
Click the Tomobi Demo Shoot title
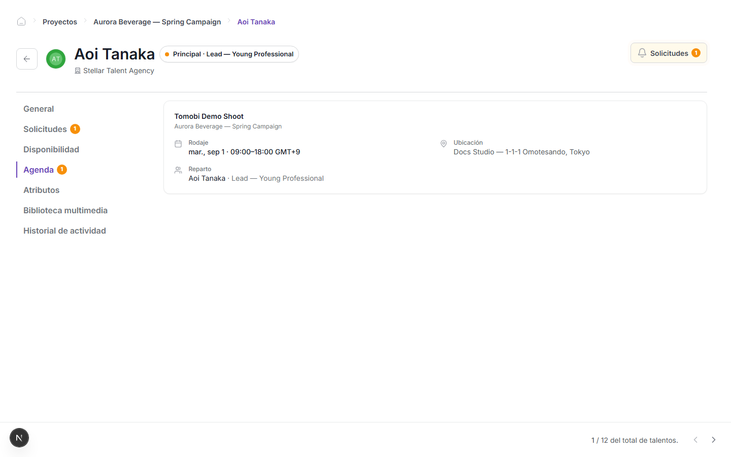209,116
